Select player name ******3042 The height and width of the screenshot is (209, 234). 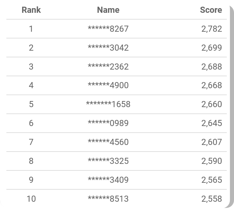pyautogui.click(x=108, y=48)
